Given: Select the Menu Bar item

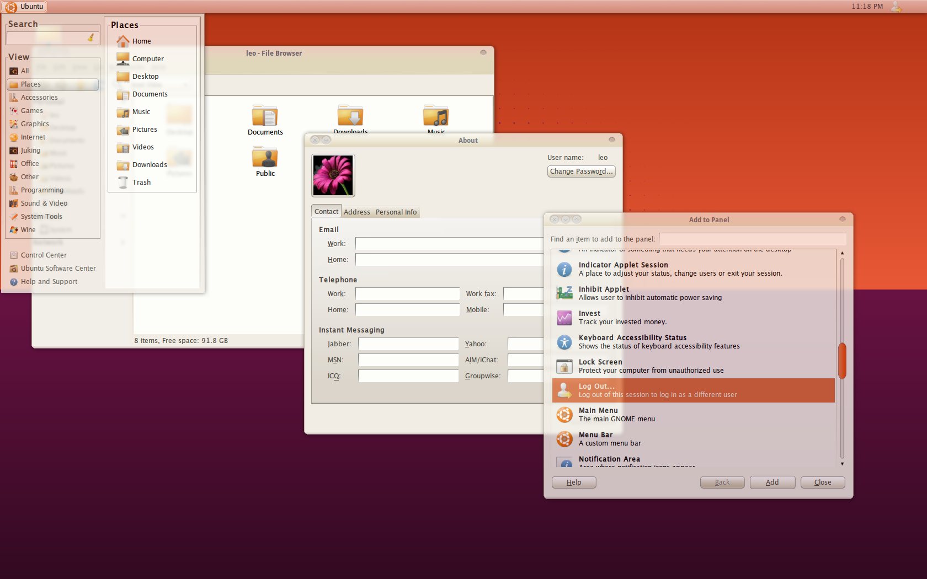Looking at the screenshot, I should [x=694, y=439].
